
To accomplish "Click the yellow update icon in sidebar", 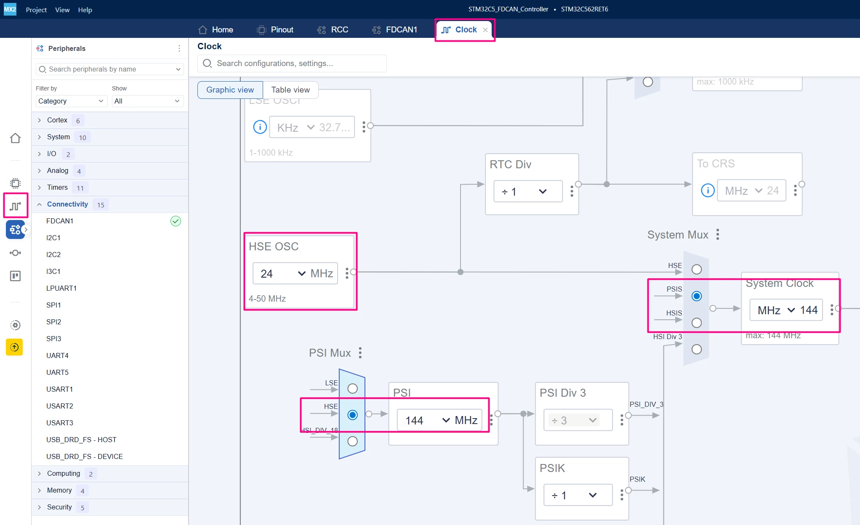I will (14, 347).
